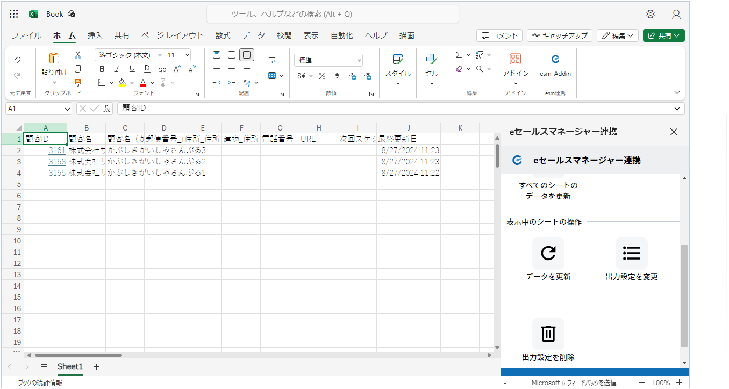
Task: Click the AutoSum sigma icon
Action: (x=459, y=55)
